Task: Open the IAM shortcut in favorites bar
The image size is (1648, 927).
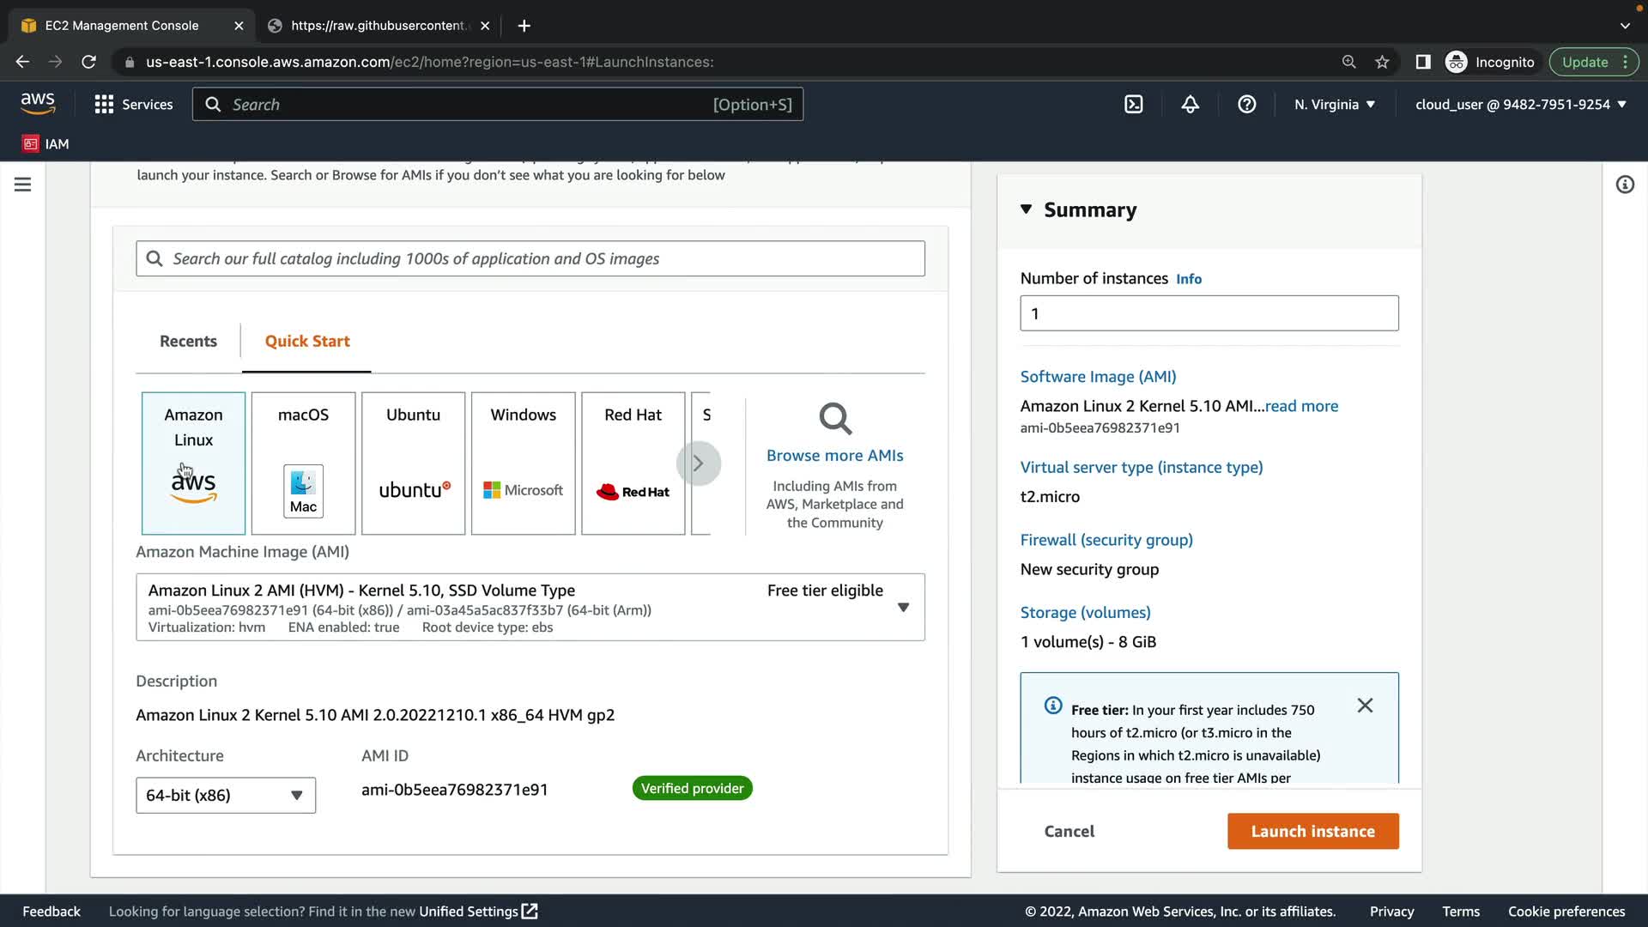Action: pyautogui.click(x=45, y=143)
